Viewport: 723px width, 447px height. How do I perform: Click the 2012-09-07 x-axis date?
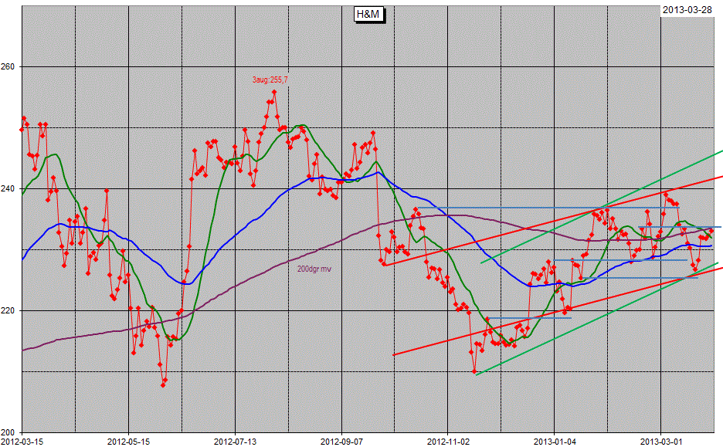point(341,442)
